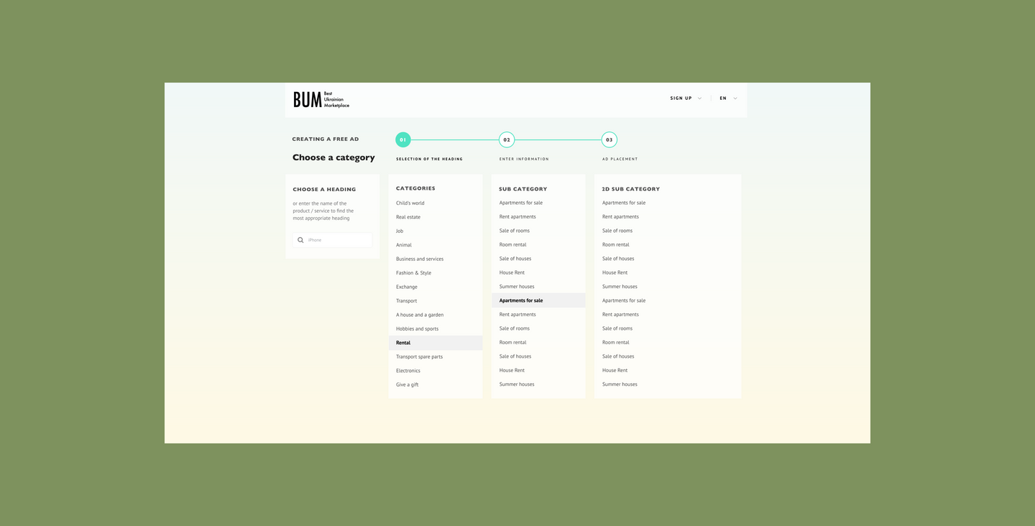Select the Animal category
The image size is (1035, 526).
(404, 245)
